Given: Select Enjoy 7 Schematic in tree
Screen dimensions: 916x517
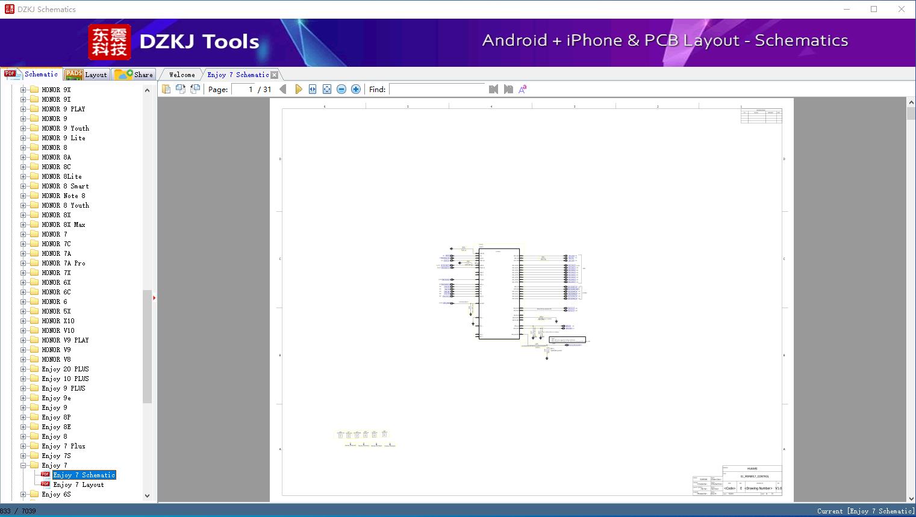Looking at the screenshot, I should pyautogui.click(x=84, y=475).
